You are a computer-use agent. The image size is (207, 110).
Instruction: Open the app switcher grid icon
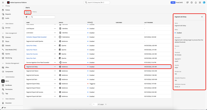click(200, 2)
